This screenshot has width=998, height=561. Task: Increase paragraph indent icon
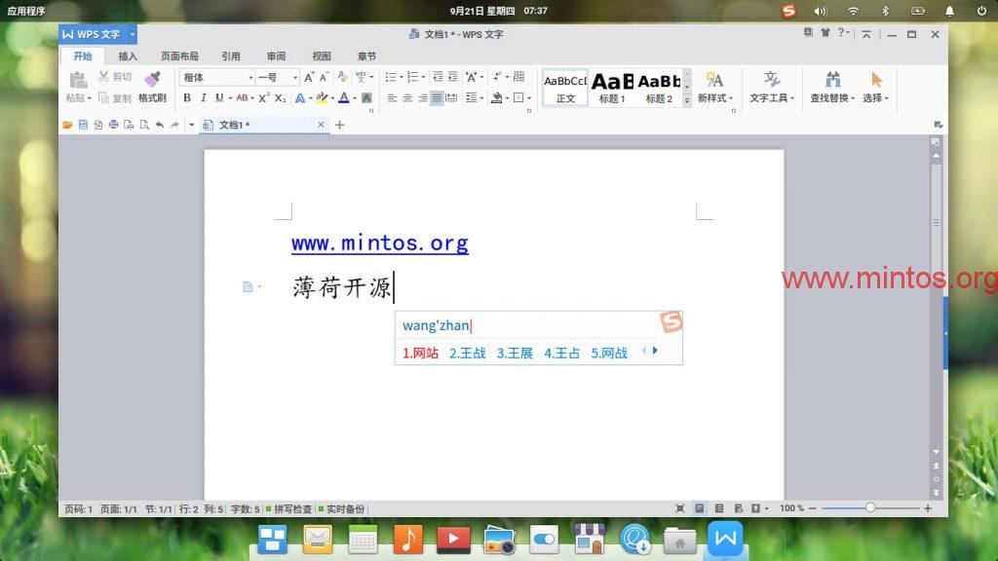tap(452, 77)
